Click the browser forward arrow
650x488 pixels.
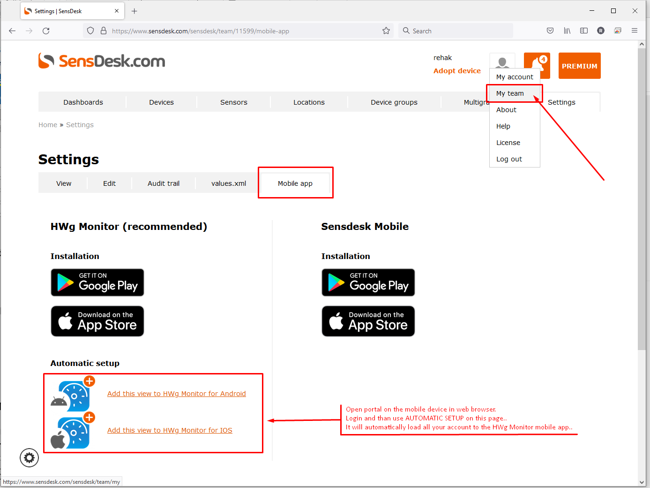[x=29, y=31]
